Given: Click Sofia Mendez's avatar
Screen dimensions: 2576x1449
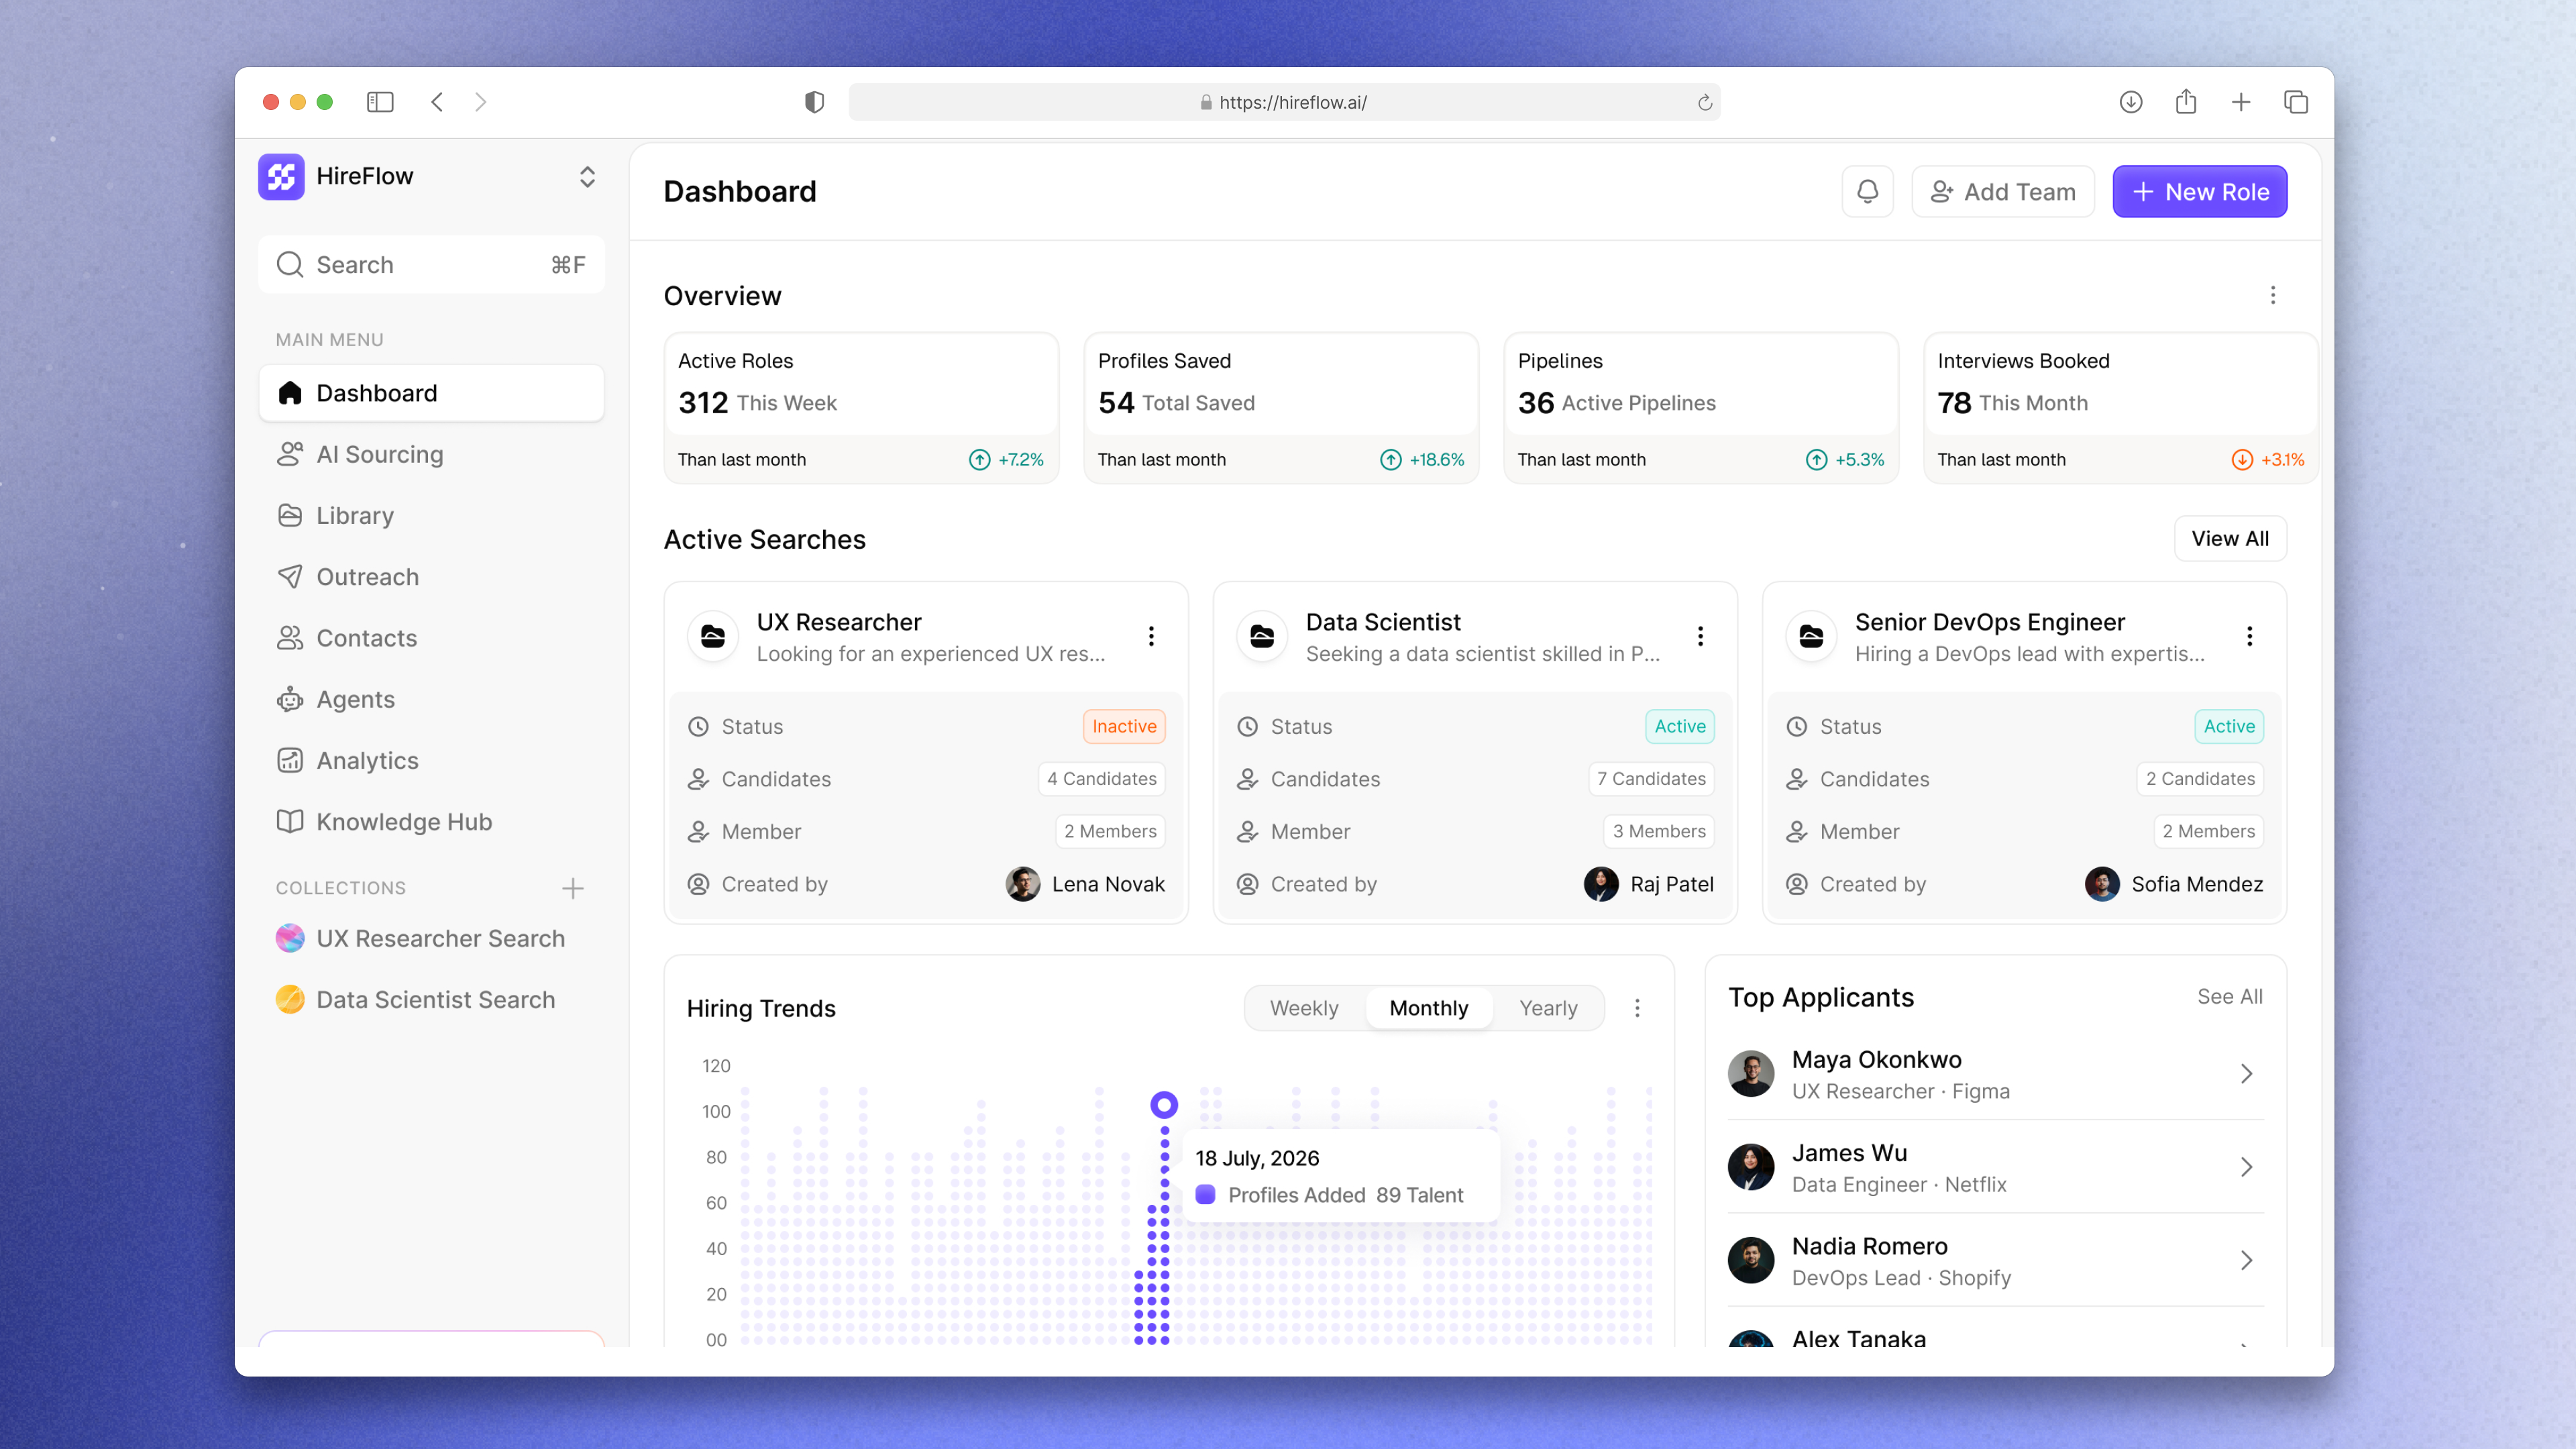Looking at the screenshot, I should click(x=2102, y=884).
